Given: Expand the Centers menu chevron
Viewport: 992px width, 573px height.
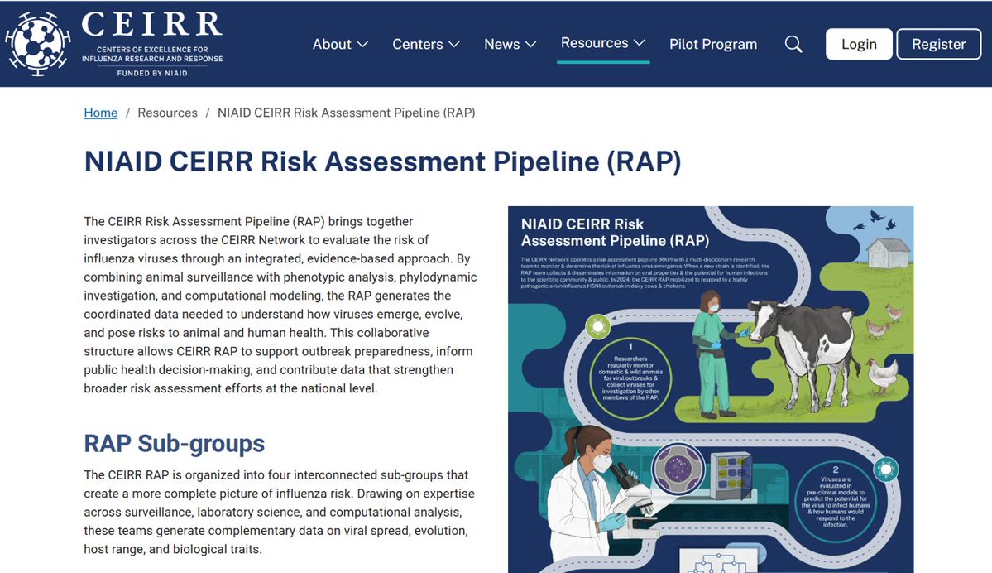Looking at the screenshot, I should 454,45.
